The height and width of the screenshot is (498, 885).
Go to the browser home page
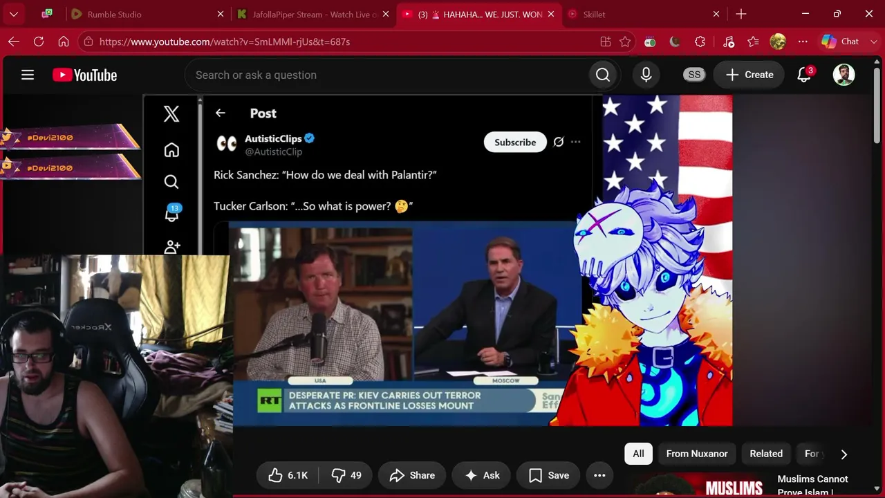tap(64, 41)
